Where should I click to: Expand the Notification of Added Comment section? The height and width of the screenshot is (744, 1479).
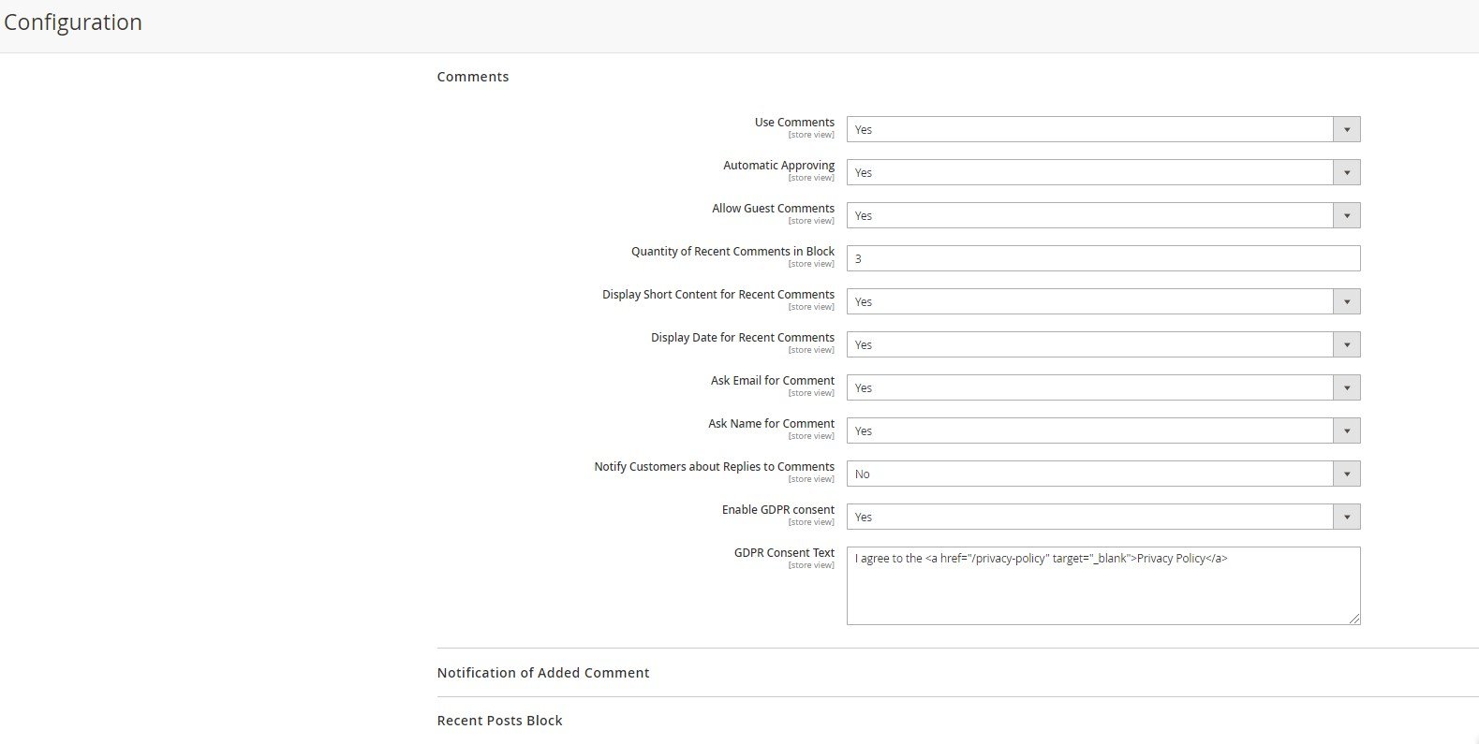(543, 673)
